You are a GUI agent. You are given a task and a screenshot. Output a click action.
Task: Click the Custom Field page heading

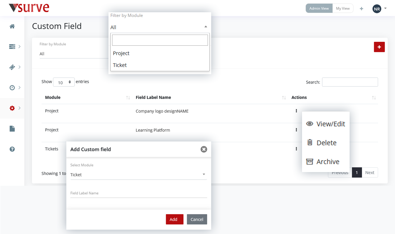(57, 26)
